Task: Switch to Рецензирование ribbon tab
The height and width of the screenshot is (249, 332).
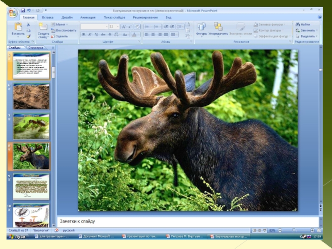Action: pos(145,17)
